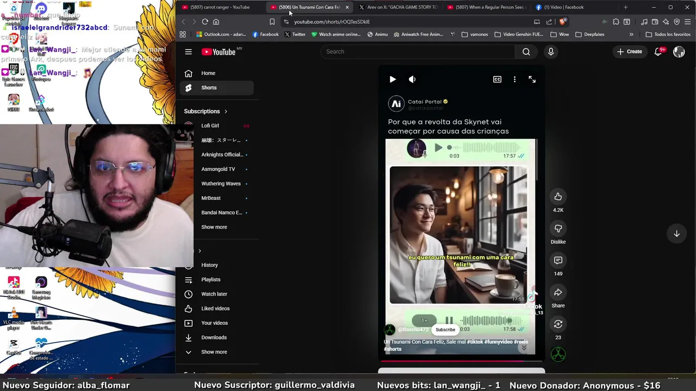Open the YouTube guide hamburger menu
Image resolution: width=696 pixels, height=391 pixels.
pyautogui.click(x=188, y=52)
